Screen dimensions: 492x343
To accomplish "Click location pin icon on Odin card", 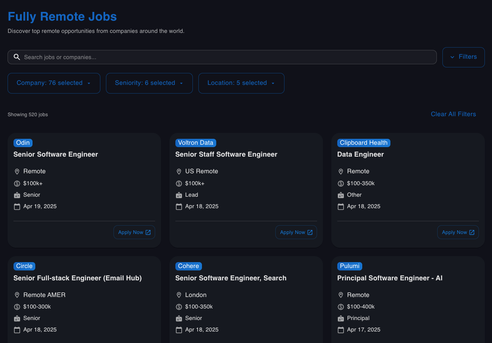I will [17, 172].
